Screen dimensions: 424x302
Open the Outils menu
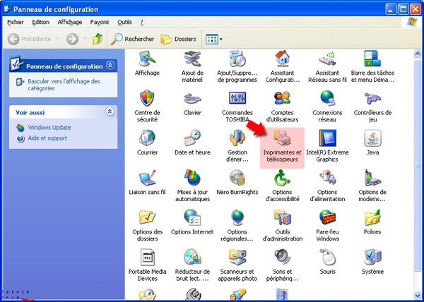coord(124,22)
